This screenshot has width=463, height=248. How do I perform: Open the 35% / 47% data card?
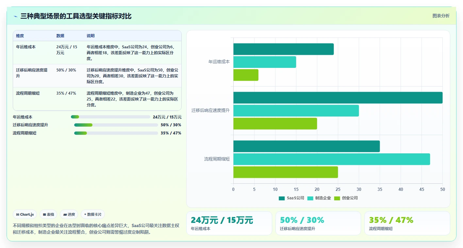[407, 223]
